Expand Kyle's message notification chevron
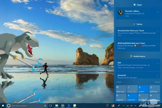 (158, 63)
